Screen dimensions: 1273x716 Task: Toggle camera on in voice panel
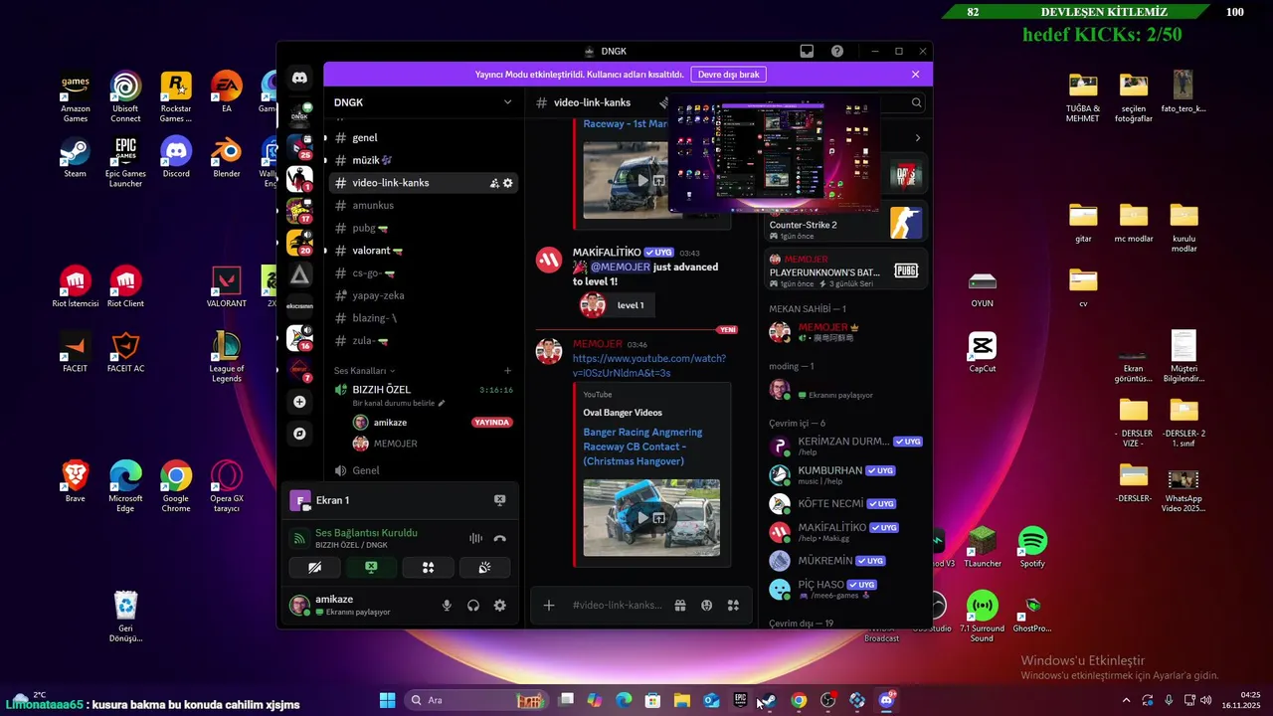[315, 568]
